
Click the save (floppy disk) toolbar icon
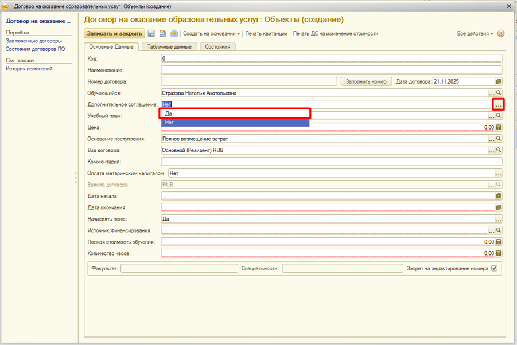pyautogui.click(x=151, y=34)
